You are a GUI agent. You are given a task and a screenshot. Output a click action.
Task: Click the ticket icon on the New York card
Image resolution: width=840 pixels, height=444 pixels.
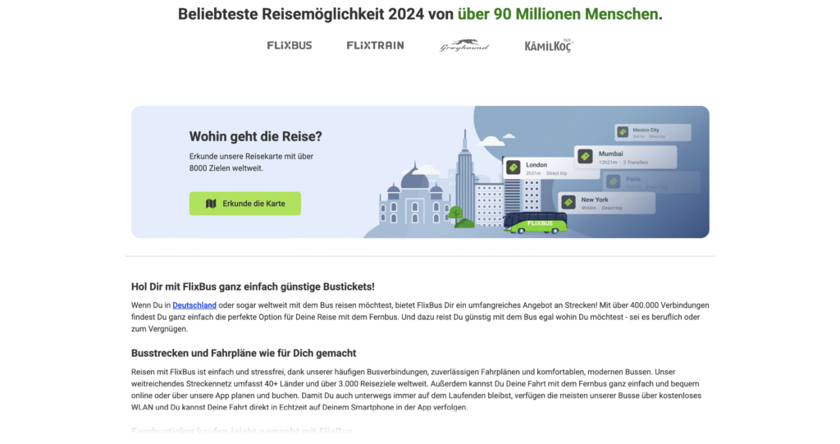pos(568,203)
